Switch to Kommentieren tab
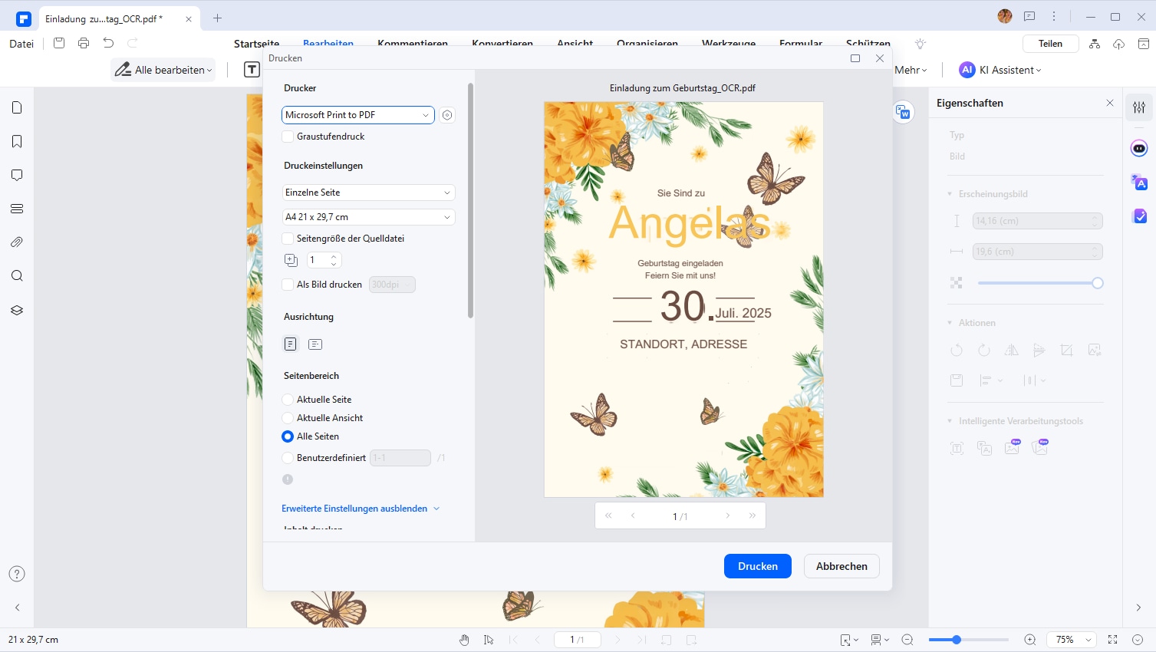This screenshot has width=1156, height=652. [x=413, y=44]
